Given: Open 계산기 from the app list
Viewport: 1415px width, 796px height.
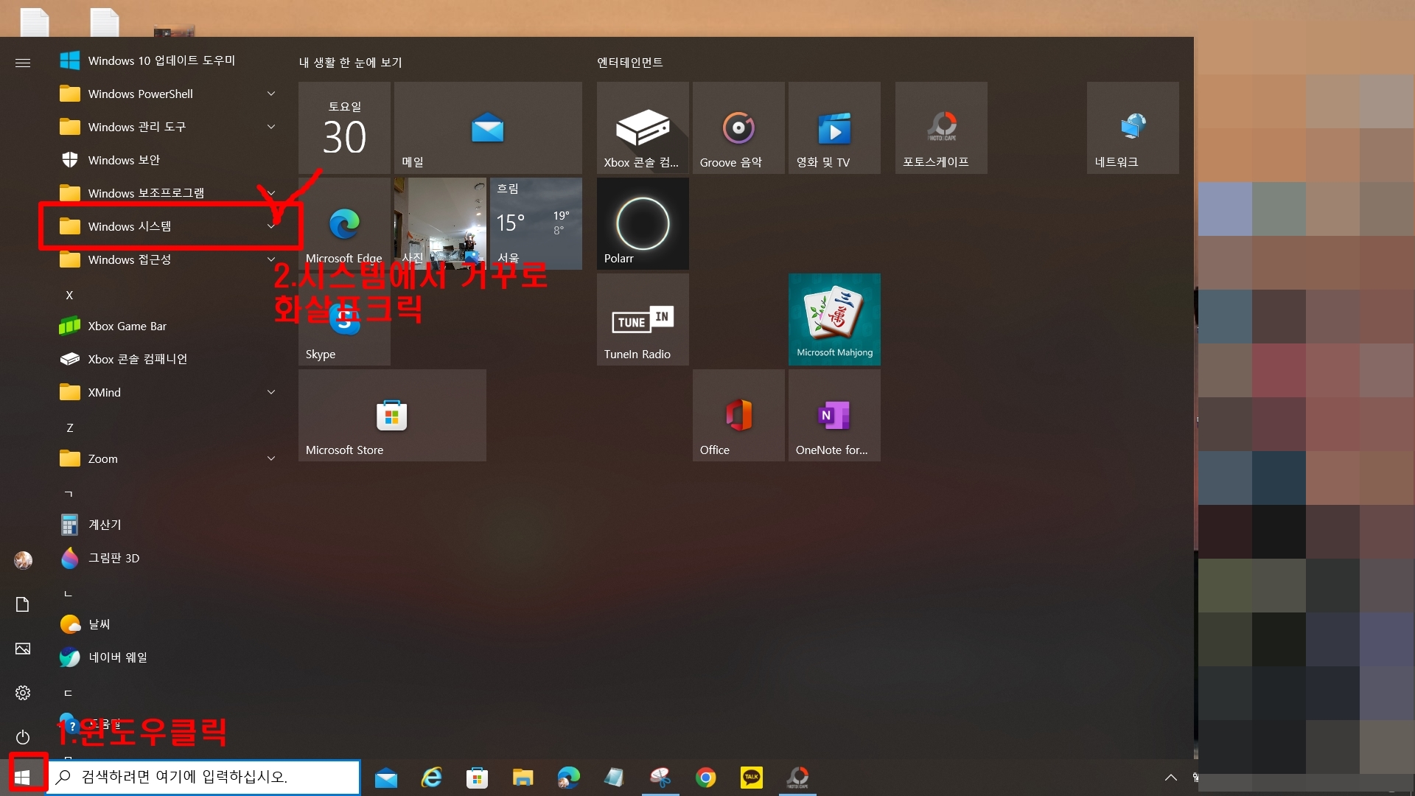Looking at the screenshot, I should [x=104, y=525].
